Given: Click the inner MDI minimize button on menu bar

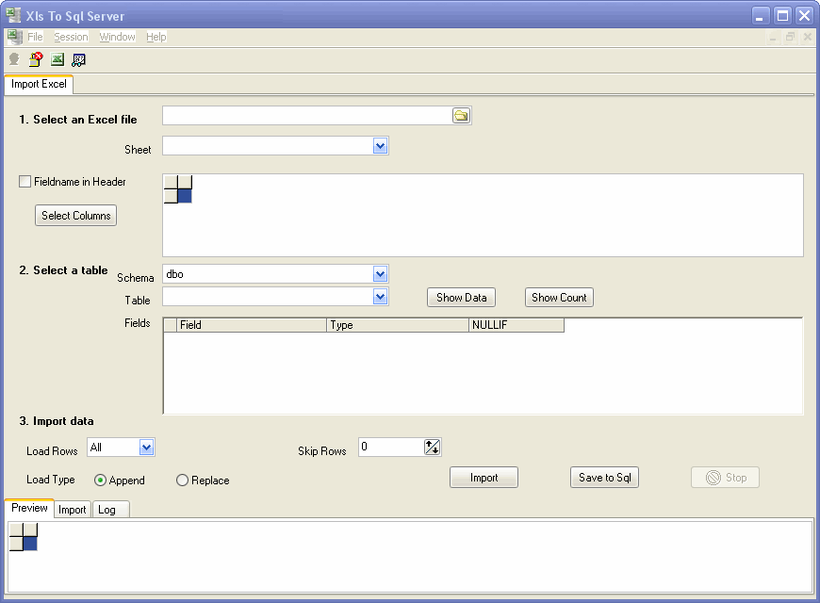Looking at the screenshot, I should [x=773, y=37].
